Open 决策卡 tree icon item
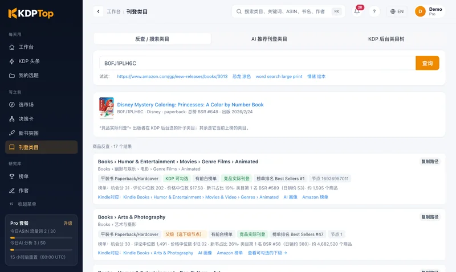The width and height of the screenshot is (456, 272). point(41,119)
